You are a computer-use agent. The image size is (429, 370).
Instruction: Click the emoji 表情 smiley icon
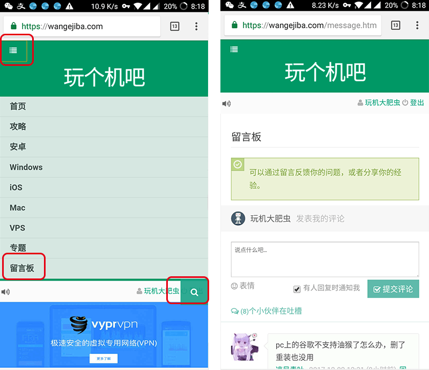click(x=234, y=286)
